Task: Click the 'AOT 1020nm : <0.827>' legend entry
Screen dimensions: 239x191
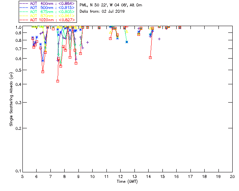Action: [47, 20]
